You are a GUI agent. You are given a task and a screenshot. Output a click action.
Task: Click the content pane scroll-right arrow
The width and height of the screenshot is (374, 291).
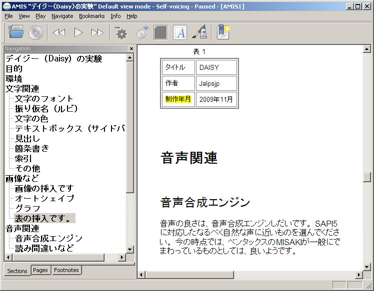click(x=358, y=275)
